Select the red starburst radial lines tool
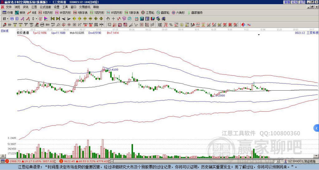This screenshot has width=319, height=170. coord(69,25)
